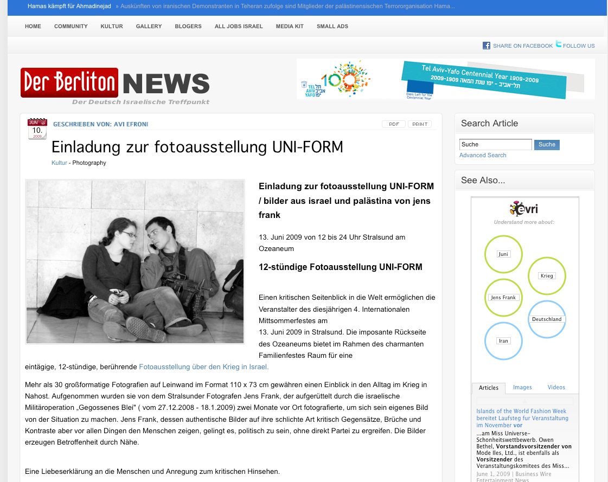
Task: Open the Advanced Search link
Action: point(483,156)
